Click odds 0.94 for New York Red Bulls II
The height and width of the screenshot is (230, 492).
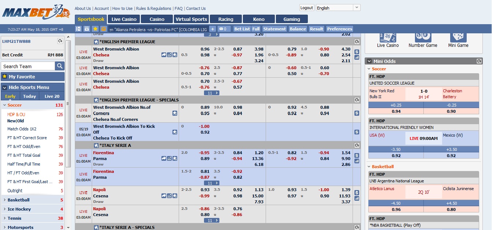[396, 111]
